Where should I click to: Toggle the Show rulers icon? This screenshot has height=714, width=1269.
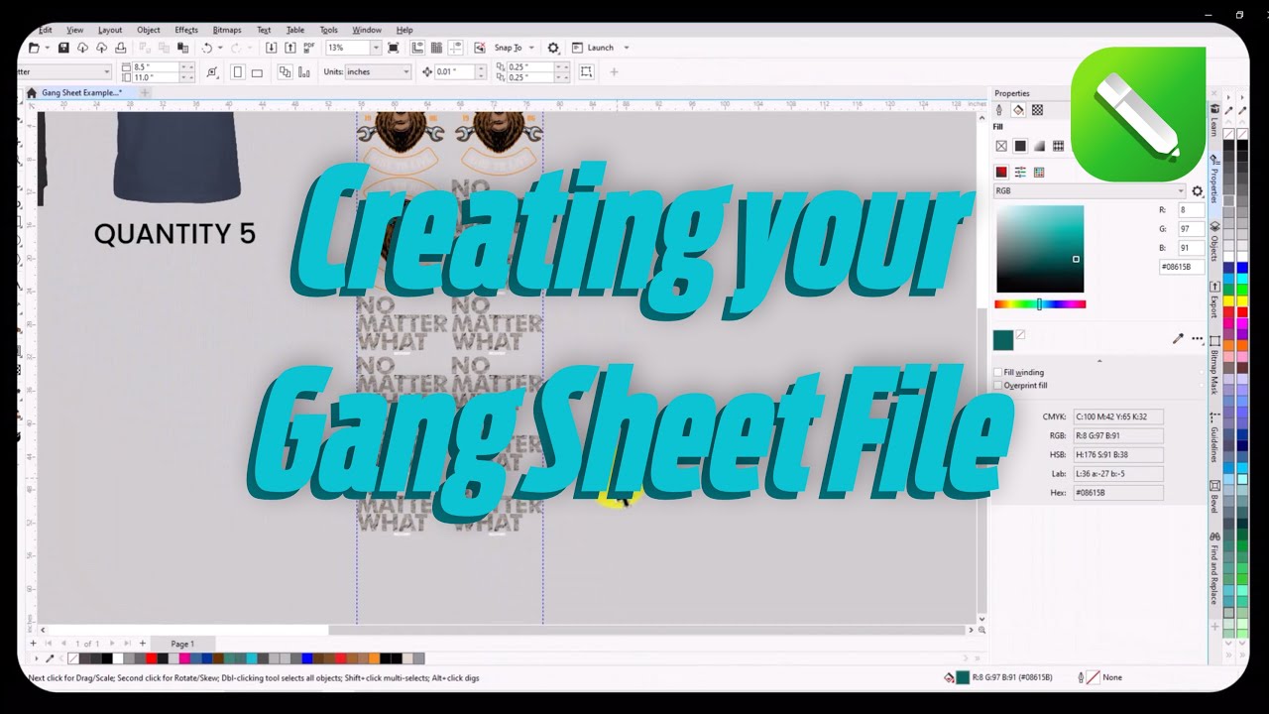pyautogui.click(x=417, y=48)
